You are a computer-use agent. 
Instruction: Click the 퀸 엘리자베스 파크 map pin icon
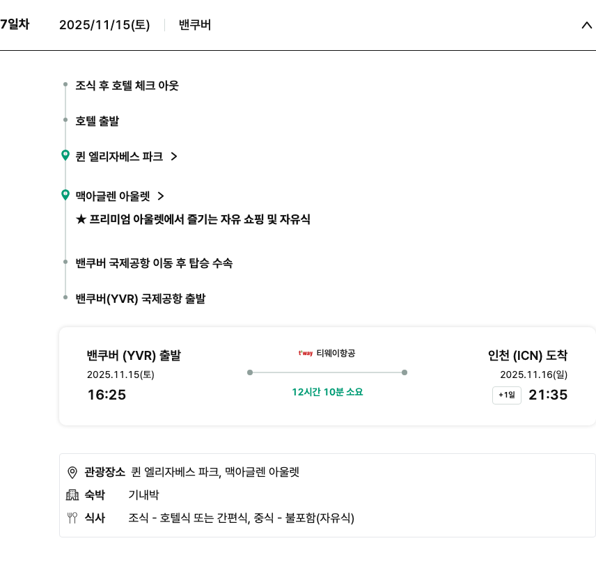65,155
